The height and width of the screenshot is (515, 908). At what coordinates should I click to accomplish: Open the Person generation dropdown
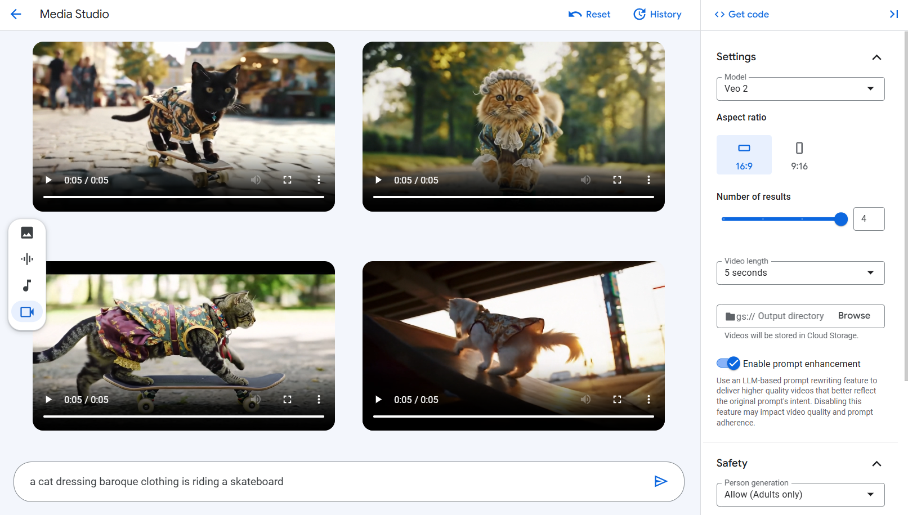click(x=800, y=495)
